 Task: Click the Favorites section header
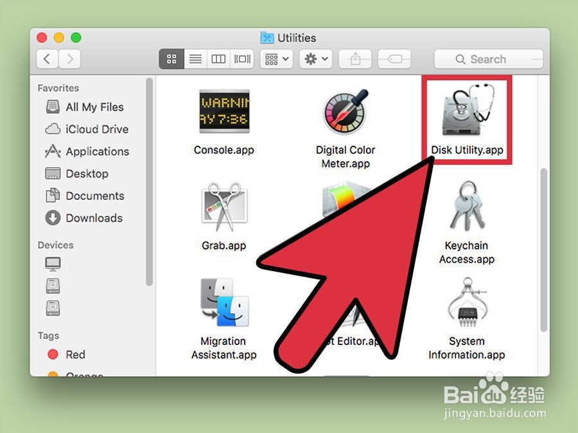58,88
